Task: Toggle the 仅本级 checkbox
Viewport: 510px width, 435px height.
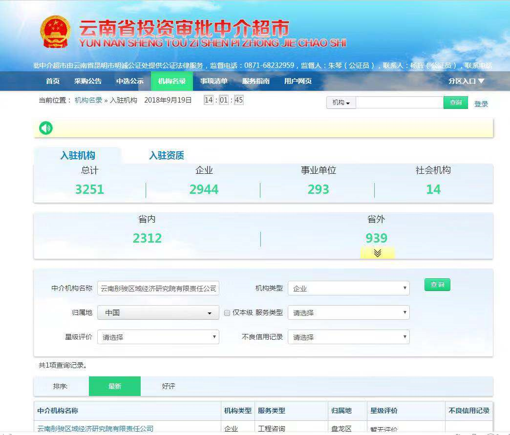Action: click(227, 313)
